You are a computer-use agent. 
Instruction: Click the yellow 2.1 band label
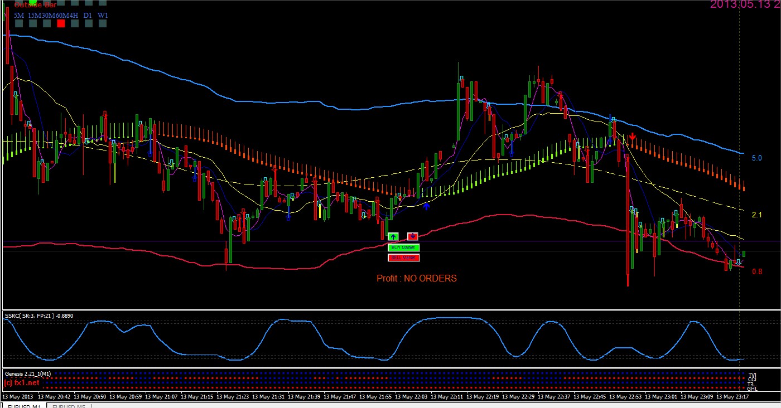click(756, 215)
